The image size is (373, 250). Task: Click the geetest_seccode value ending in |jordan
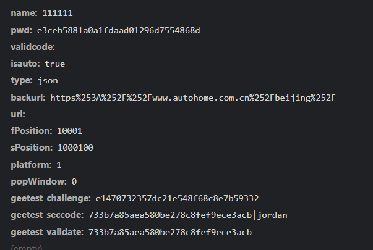click(188, 215)
